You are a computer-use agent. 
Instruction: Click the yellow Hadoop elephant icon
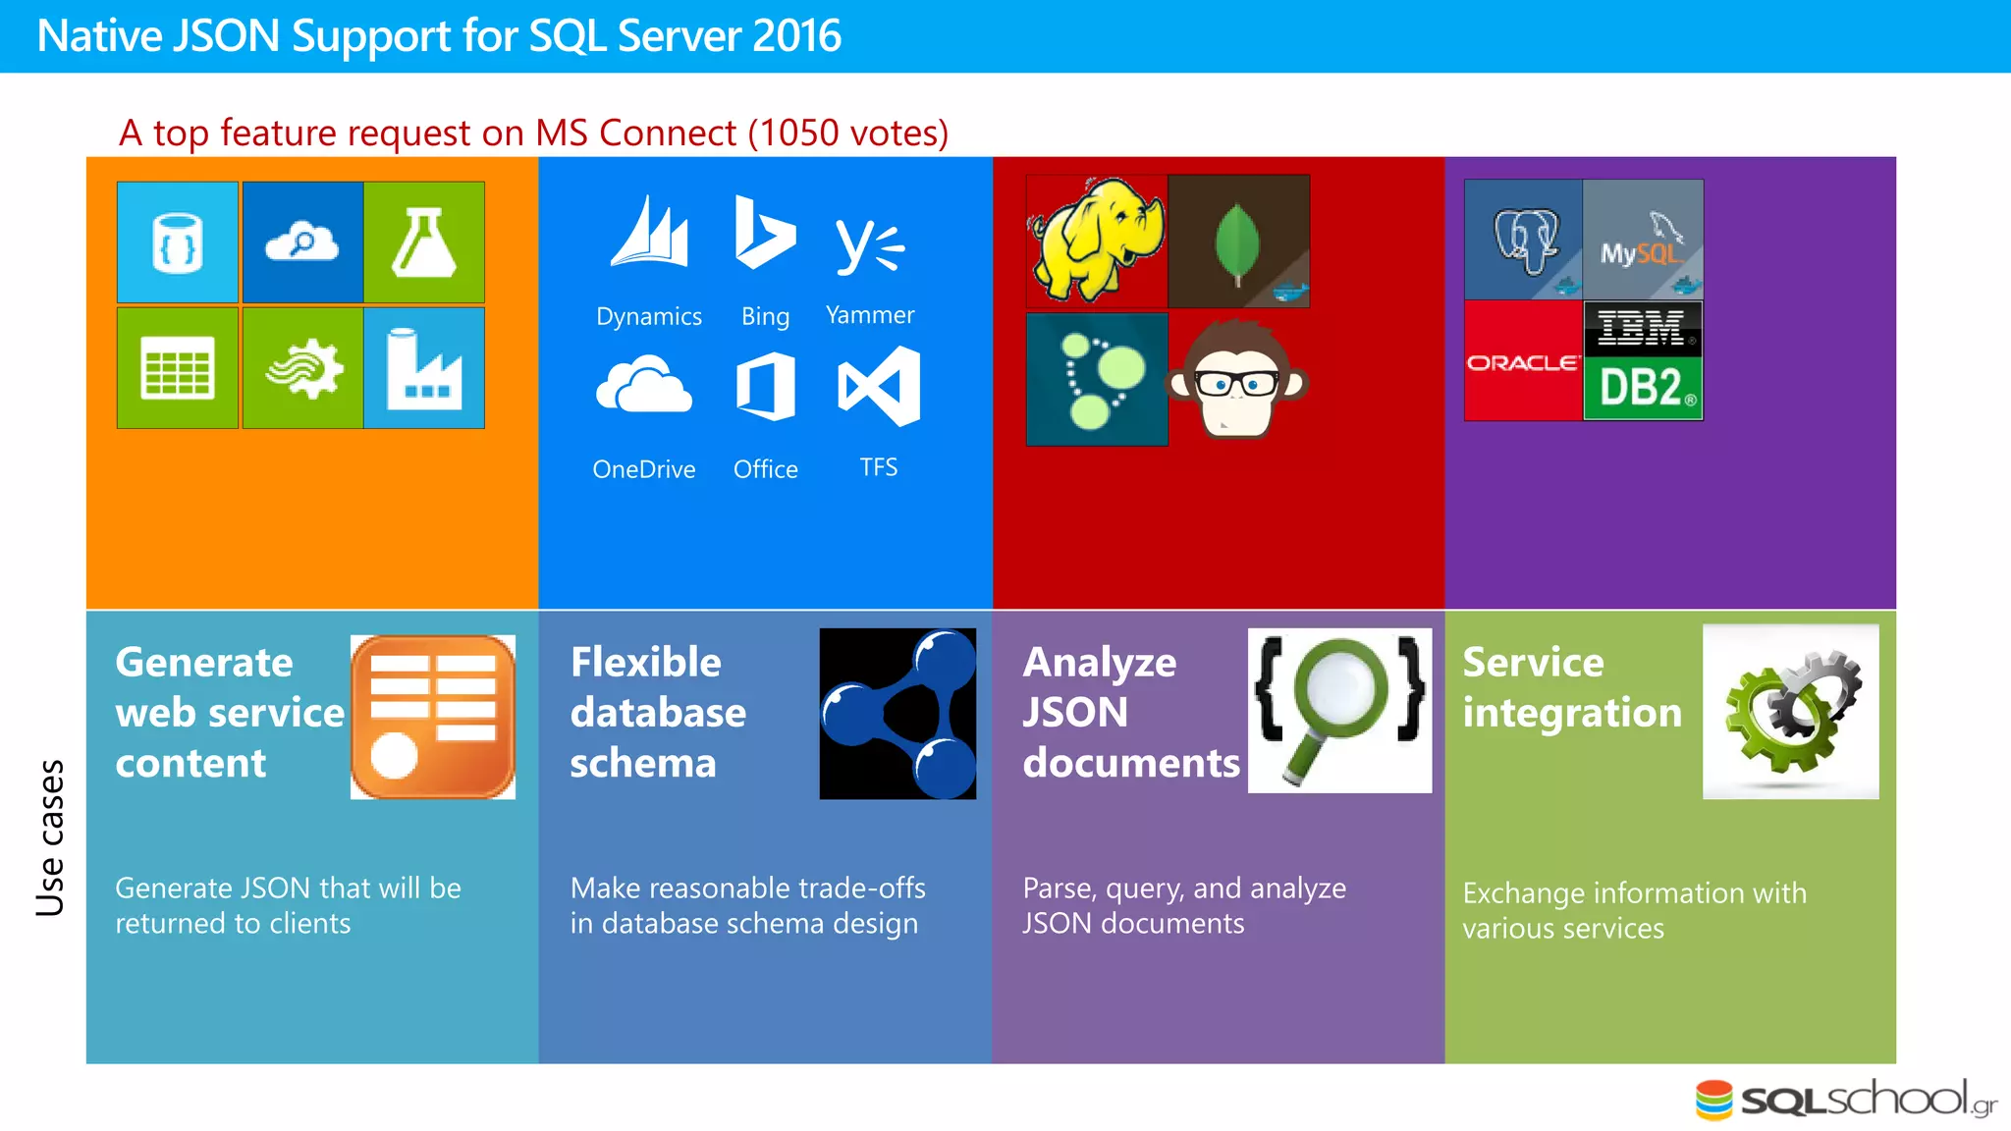pos(1097,241)
